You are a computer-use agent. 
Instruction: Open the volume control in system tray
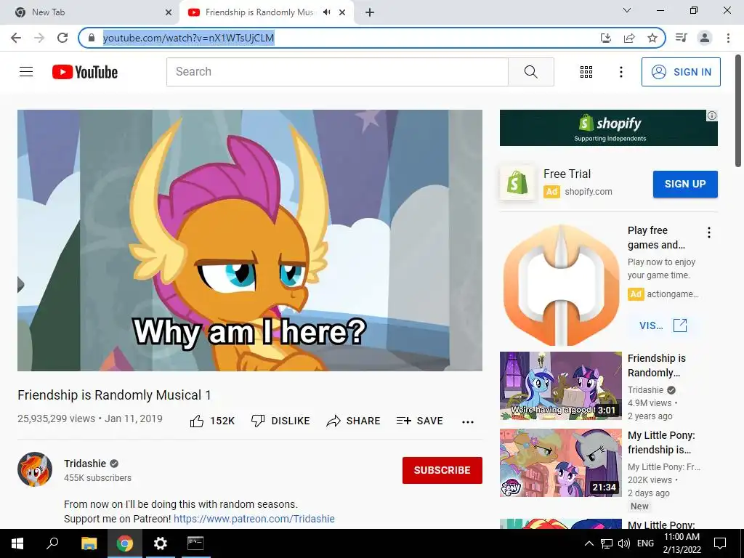(624, 543)
